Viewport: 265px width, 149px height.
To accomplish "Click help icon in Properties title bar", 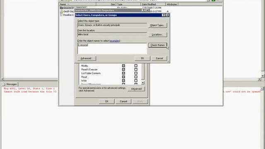I will point(143,10).
